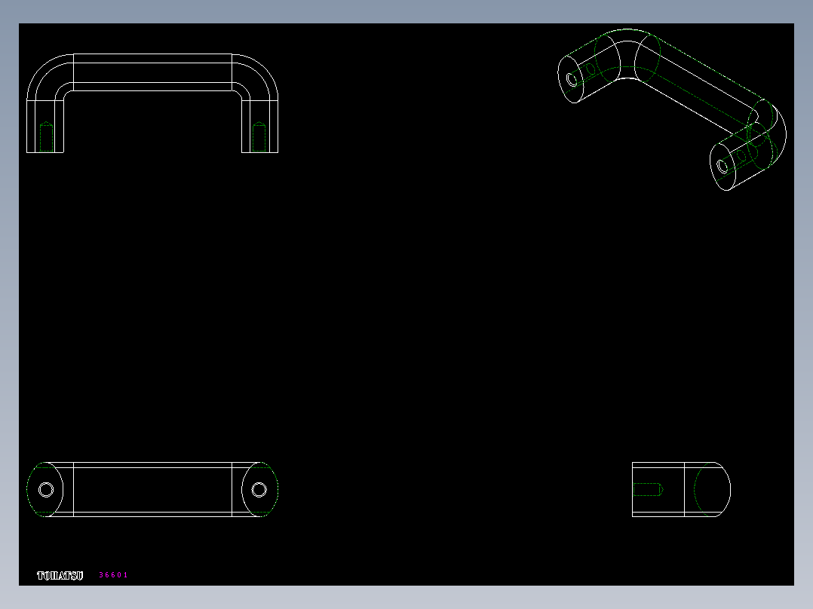Select the side view end profile drawing
Screen dimensions: 813x609
pos(681,489)
